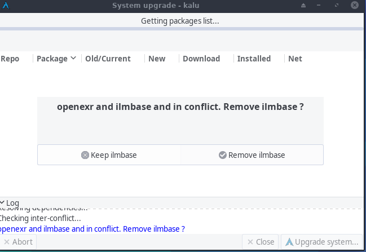This screenshot has height=252, width=366.
Task: Click the bold conflict question text
Action: pyautogui.click(x=180, y=107)
